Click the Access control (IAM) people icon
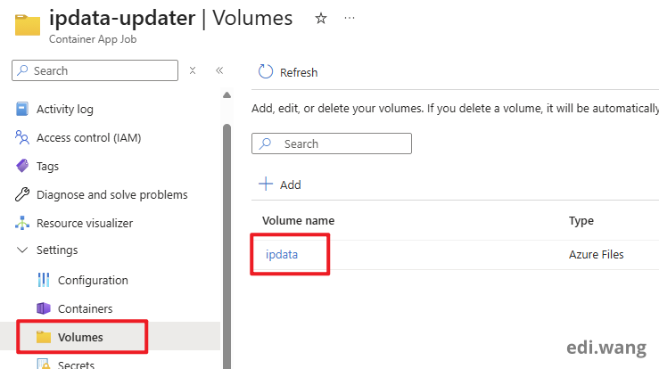 coord(23,138)
